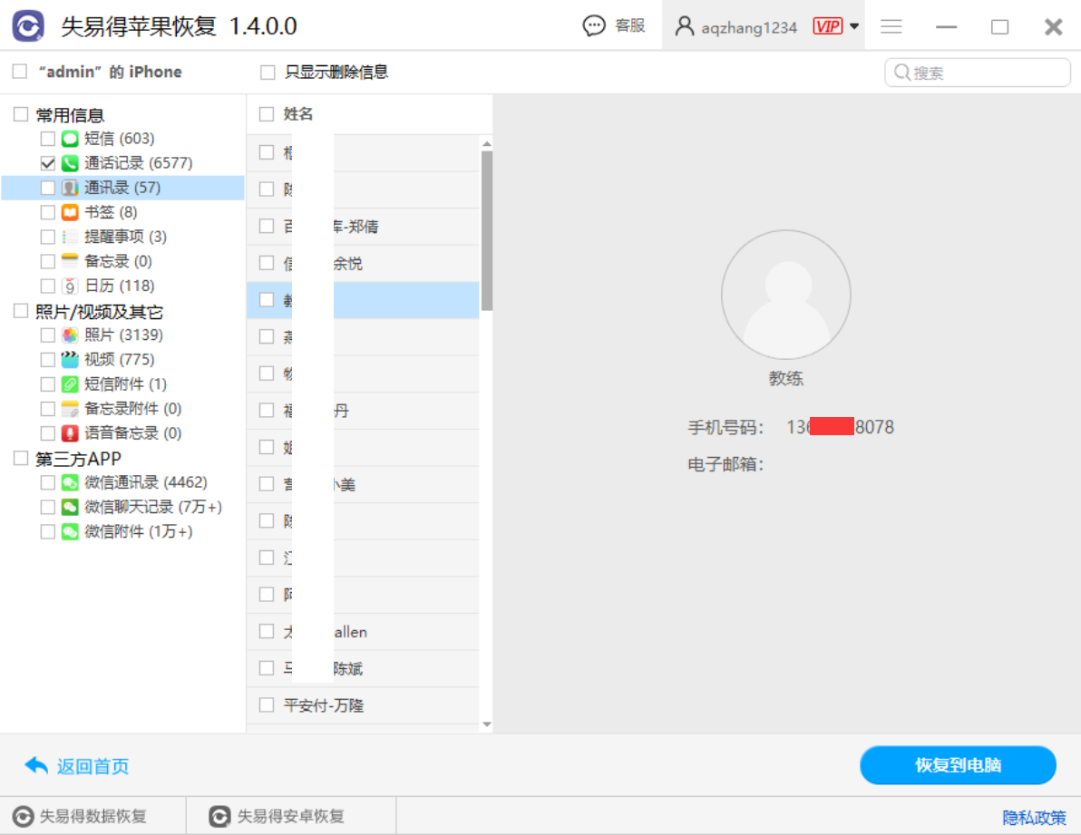Click the 手机号码 phone number value

(841, 427)
